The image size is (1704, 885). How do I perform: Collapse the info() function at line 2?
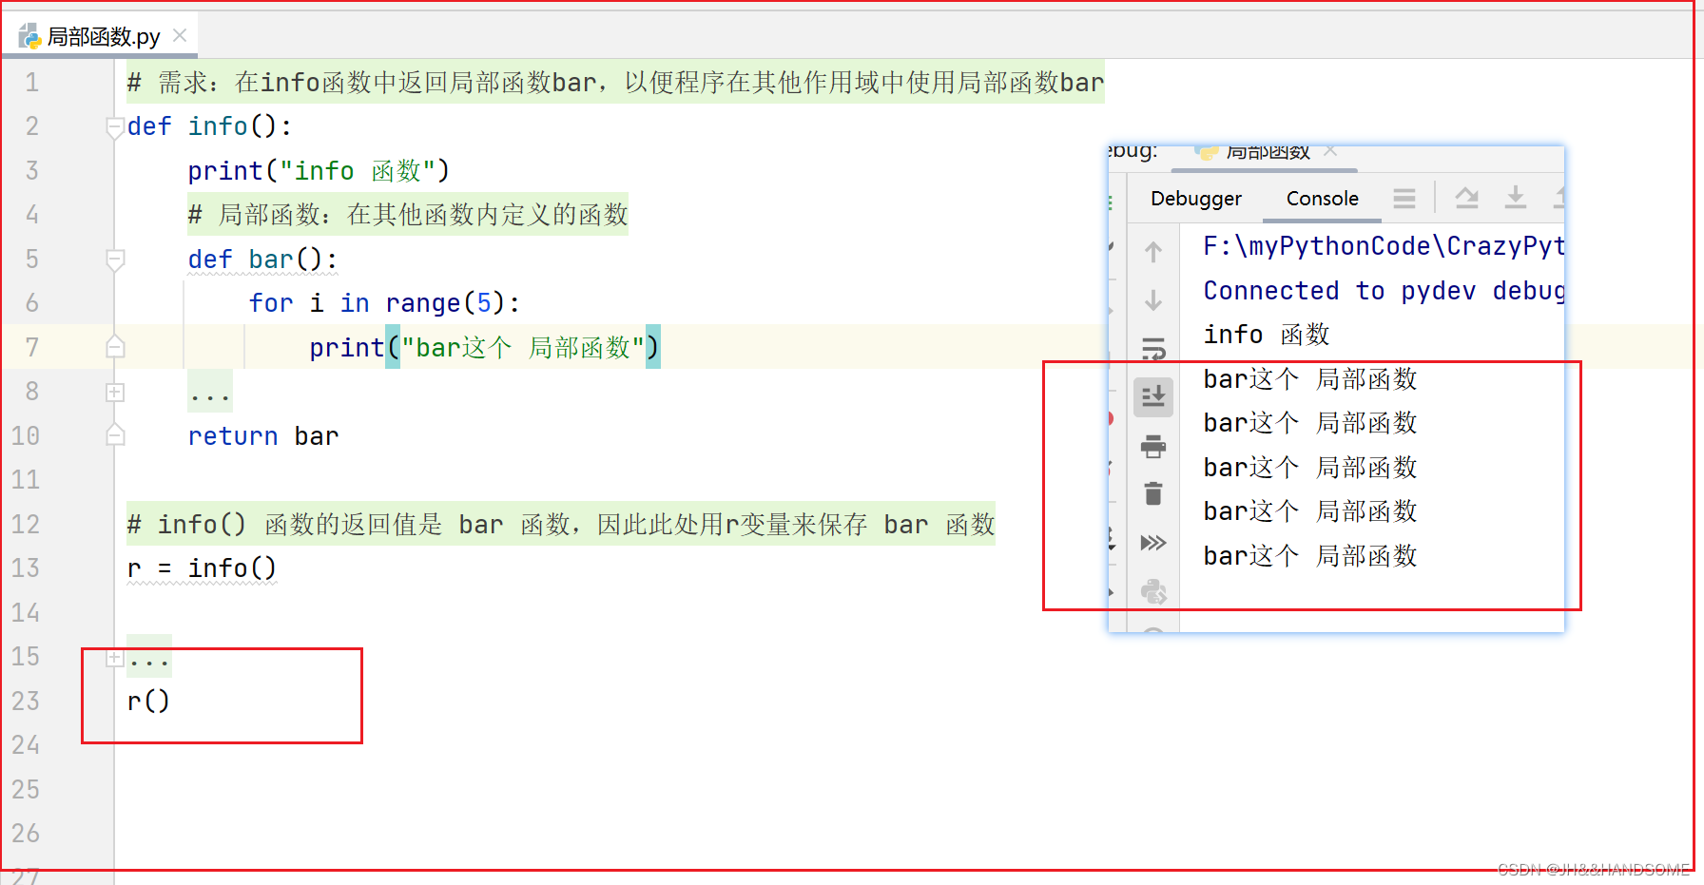point(115,126)
